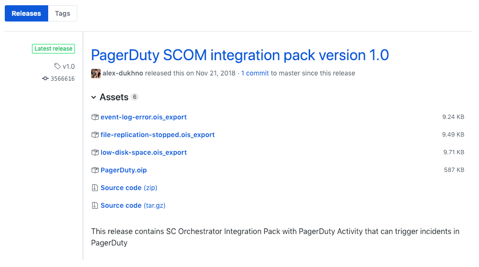Image resolution: width=479 pixels, height=267 pixels.
Task: Collapse the Assets section chevron
Action: point(94,97)
